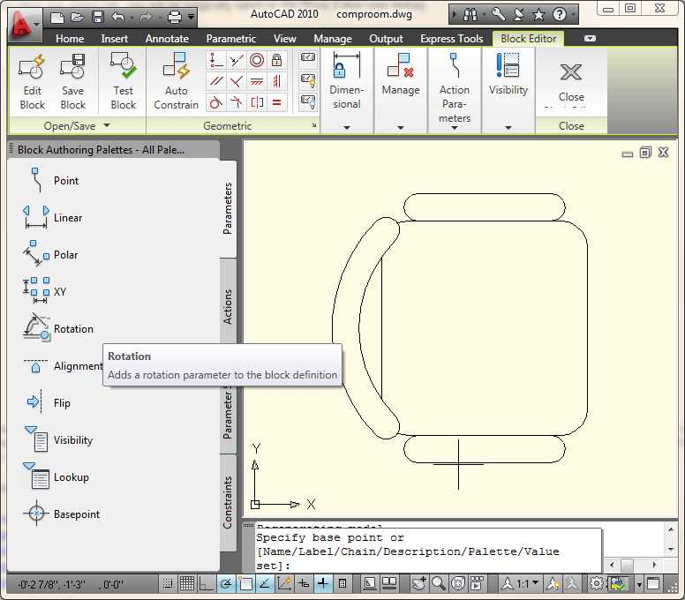
Task: Toggle Polar Tracking in status bar
Action: coord(226,583)
